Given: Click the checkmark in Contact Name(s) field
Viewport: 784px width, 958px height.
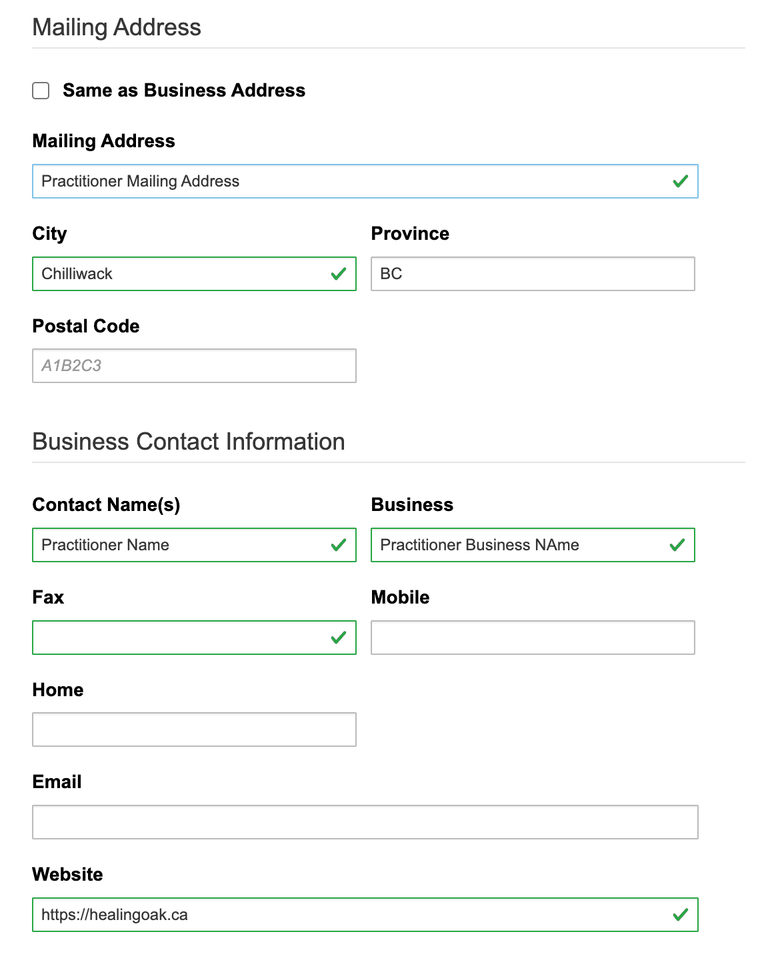Looking at the screenshot, I should coord(339,545).
